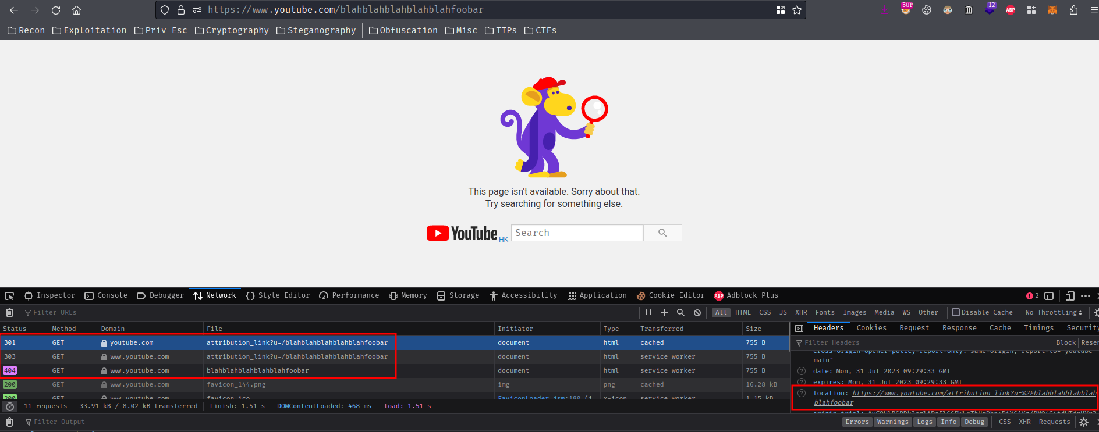Screen dimensions: 1099x432
Task: Select the 404 blahblahblahblahblahfoobar request row
Action: [394, 371]
